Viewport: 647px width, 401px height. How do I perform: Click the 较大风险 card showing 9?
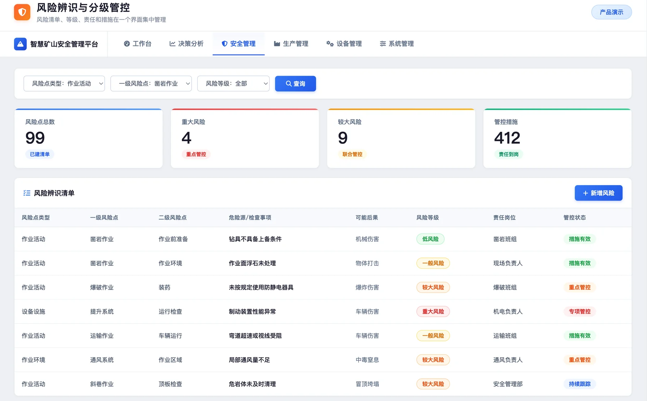click(401, 138)
